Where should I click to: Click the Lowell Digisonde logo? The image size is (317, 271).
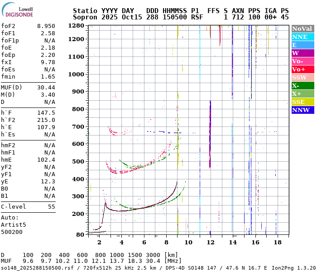[18, 11]
